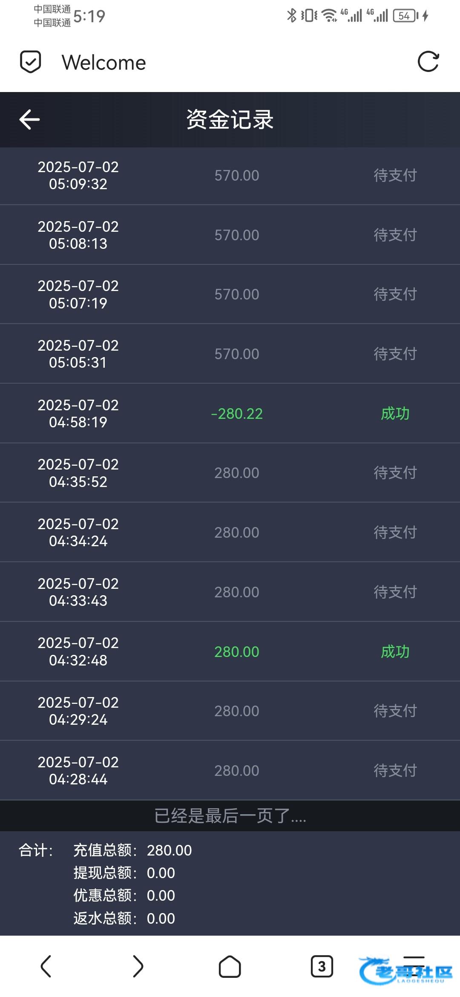Open the 04:28:44 280.00 record
The height and width of the screenshot is (997, 460).
(x=230, y=770)
